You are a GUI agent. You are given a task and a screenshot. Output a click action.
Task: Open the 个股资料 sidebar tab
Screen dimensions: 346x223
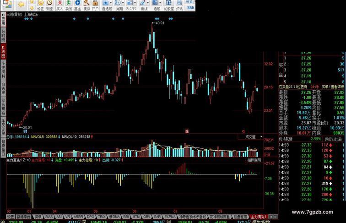pyautogui.click(x=3, y=70)
